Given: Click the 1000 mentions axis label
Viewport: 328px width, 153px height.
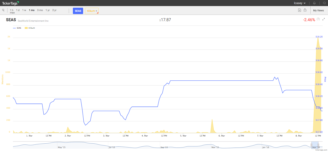Looking at the screenshot, I should tap(8, 72).
